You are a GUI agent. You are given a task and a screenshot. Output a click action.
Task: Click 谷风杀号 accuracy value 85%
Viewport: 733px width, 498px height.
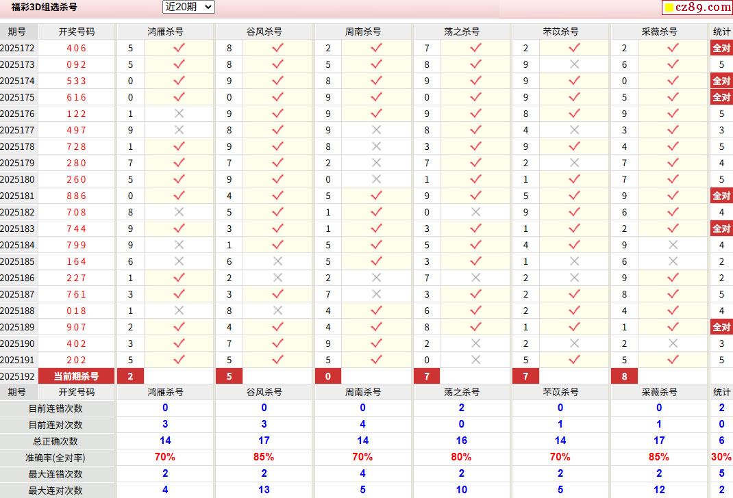264,457
